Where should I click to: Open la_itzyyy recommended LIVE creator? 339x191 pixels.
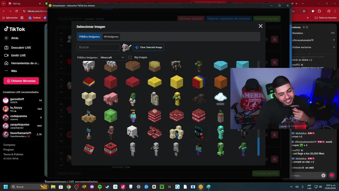[22, 109]
